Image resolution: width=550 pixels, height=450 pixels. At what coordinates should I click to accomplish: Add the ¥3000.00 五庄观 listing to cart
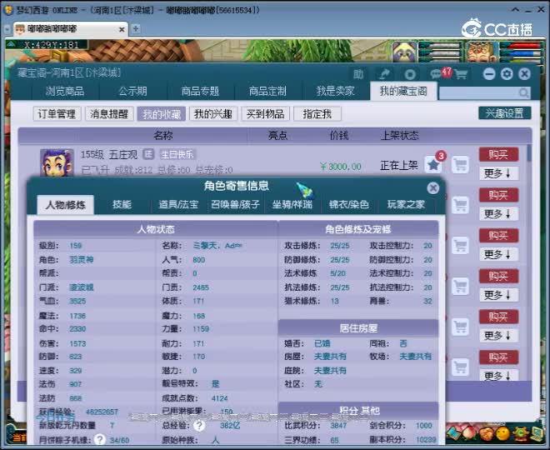coord(460,164)
